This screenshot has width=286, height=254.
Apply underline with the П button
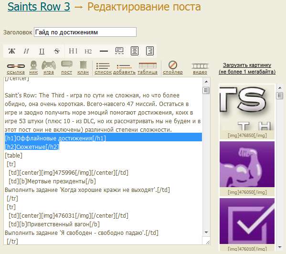(x=42, y=51)
